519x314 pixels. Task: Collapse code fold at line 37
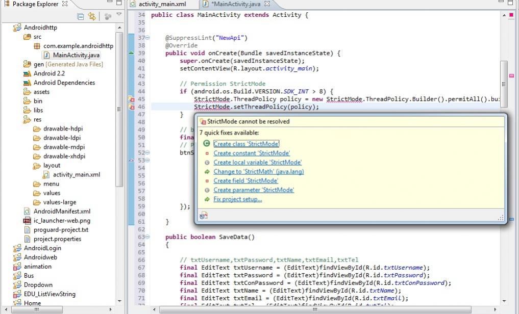point(147,38)
